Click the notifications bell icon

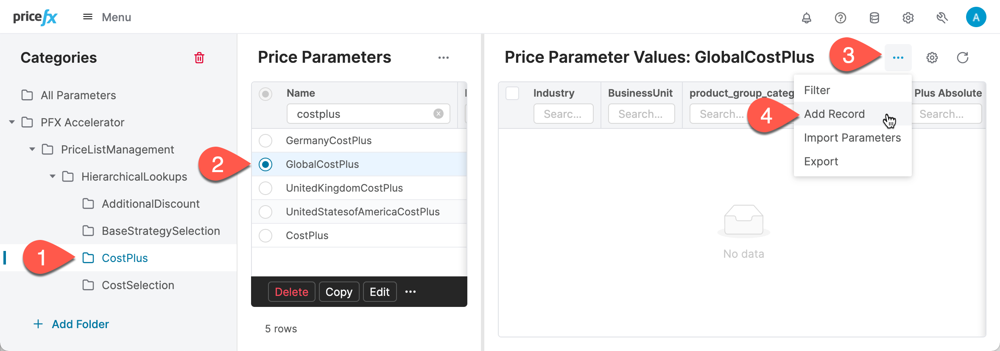tap(806, 18)
